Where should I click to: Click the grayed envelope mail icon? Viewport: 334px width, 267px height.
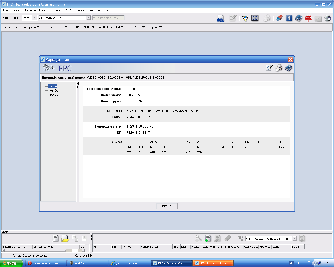click(318, 19)
